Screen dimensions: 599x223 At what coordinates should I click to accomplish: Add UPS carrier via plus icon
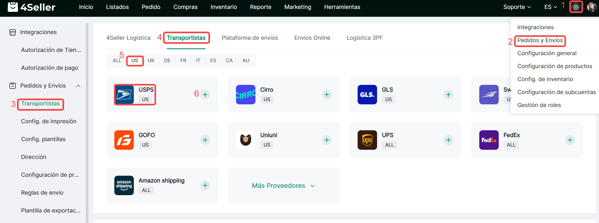tap(448, 140)
